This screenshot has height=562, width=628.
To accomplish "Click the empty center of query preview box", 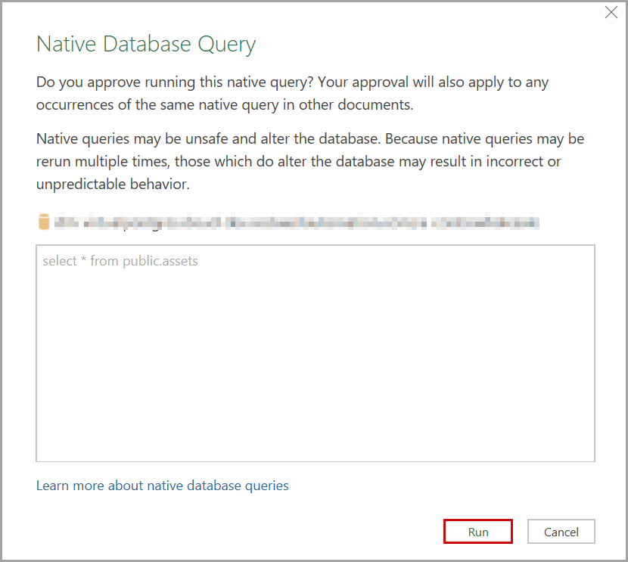I will click(x=315, y=363).
